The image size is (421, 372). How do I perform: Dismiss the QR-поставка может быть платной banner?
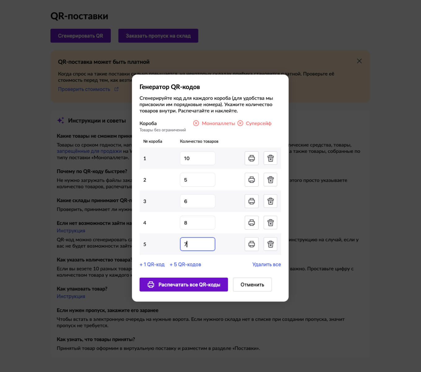click(x=359, y=61)
